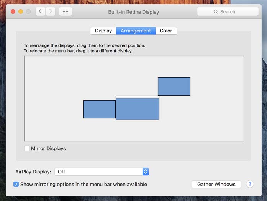This screenshot has width=267, height=201.
Task: Click the 'To rearrange the displays' instruction
Action: pyautogui.click(x=84, y=45)
